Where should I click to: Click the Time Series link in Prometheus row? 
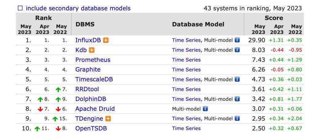click(186, 60)
